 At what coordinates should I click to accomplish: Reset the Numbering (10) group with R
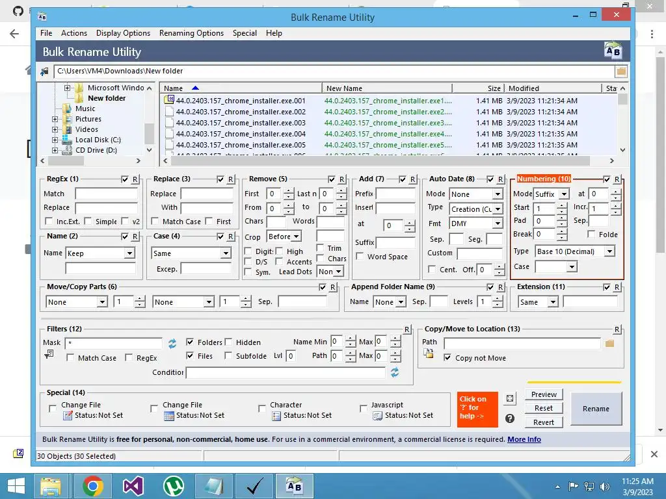617,179
